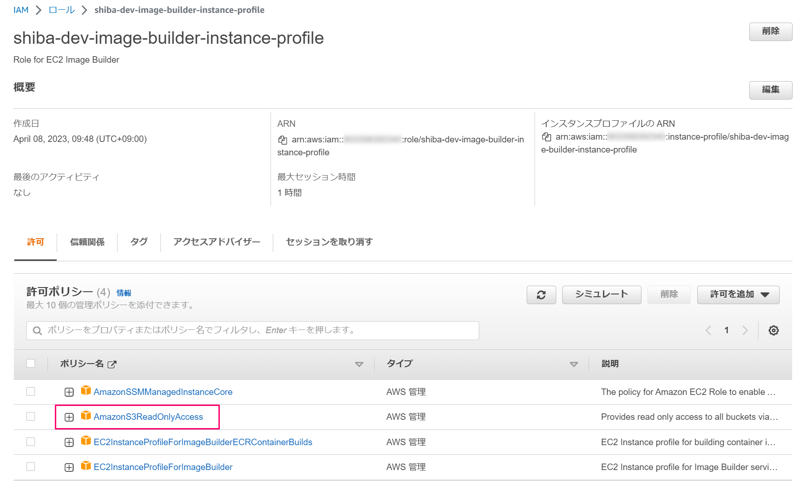Expand EC2InstanceProfileForImageBuilder policy details

[x=69, y=467]
